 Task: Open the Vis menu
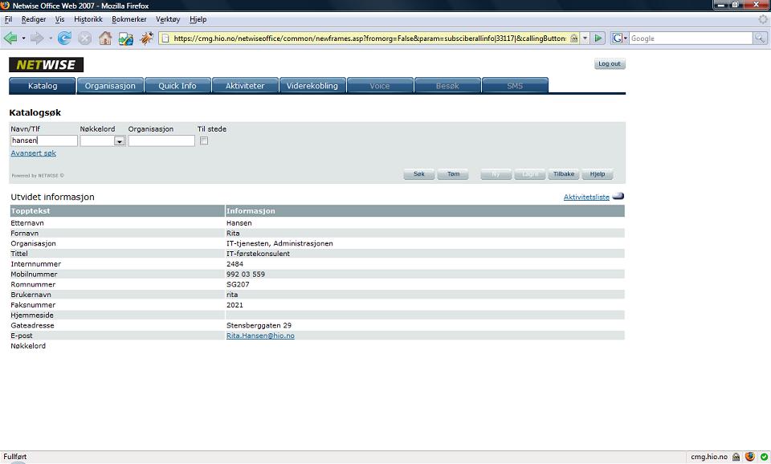point(59,19)
